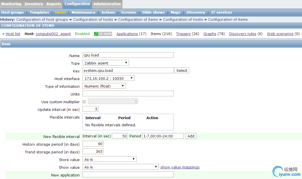This screenshot has height=179, width=302.
Task: Click Configuration of host groups history link
Action: pyautogui.click(x=42, y=20)
